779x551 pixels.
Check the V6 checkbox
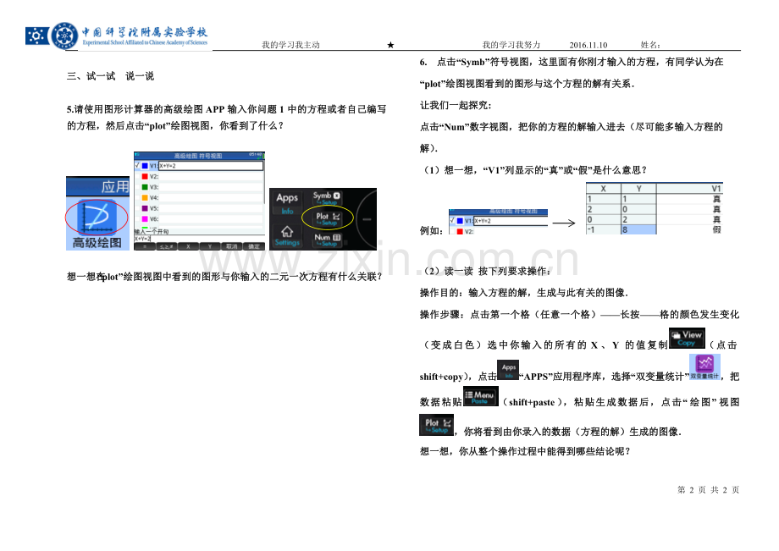[x=137, y=219]
